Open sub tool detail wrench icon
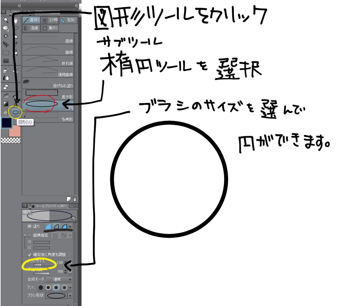Screen dimensions: 359x306 click(x=74, y=219)
